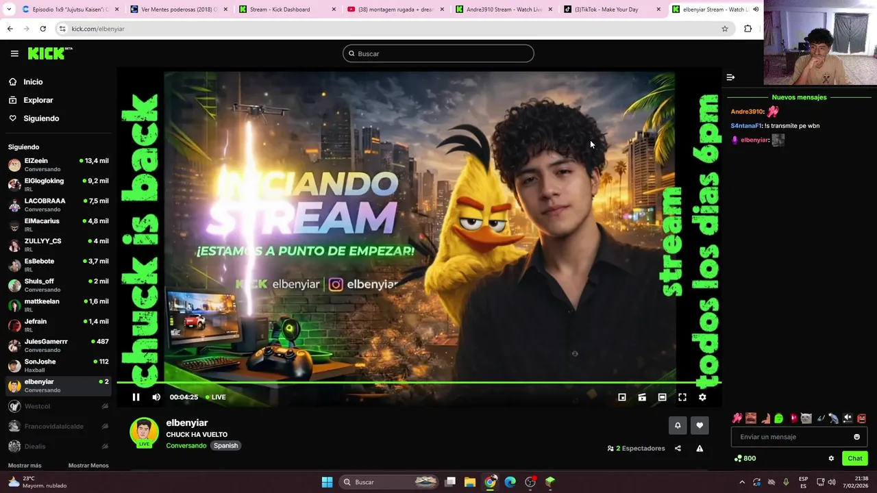Open File Explorer from the taskbar
Screen dimensions: 877x493
[x=470, y=482]
